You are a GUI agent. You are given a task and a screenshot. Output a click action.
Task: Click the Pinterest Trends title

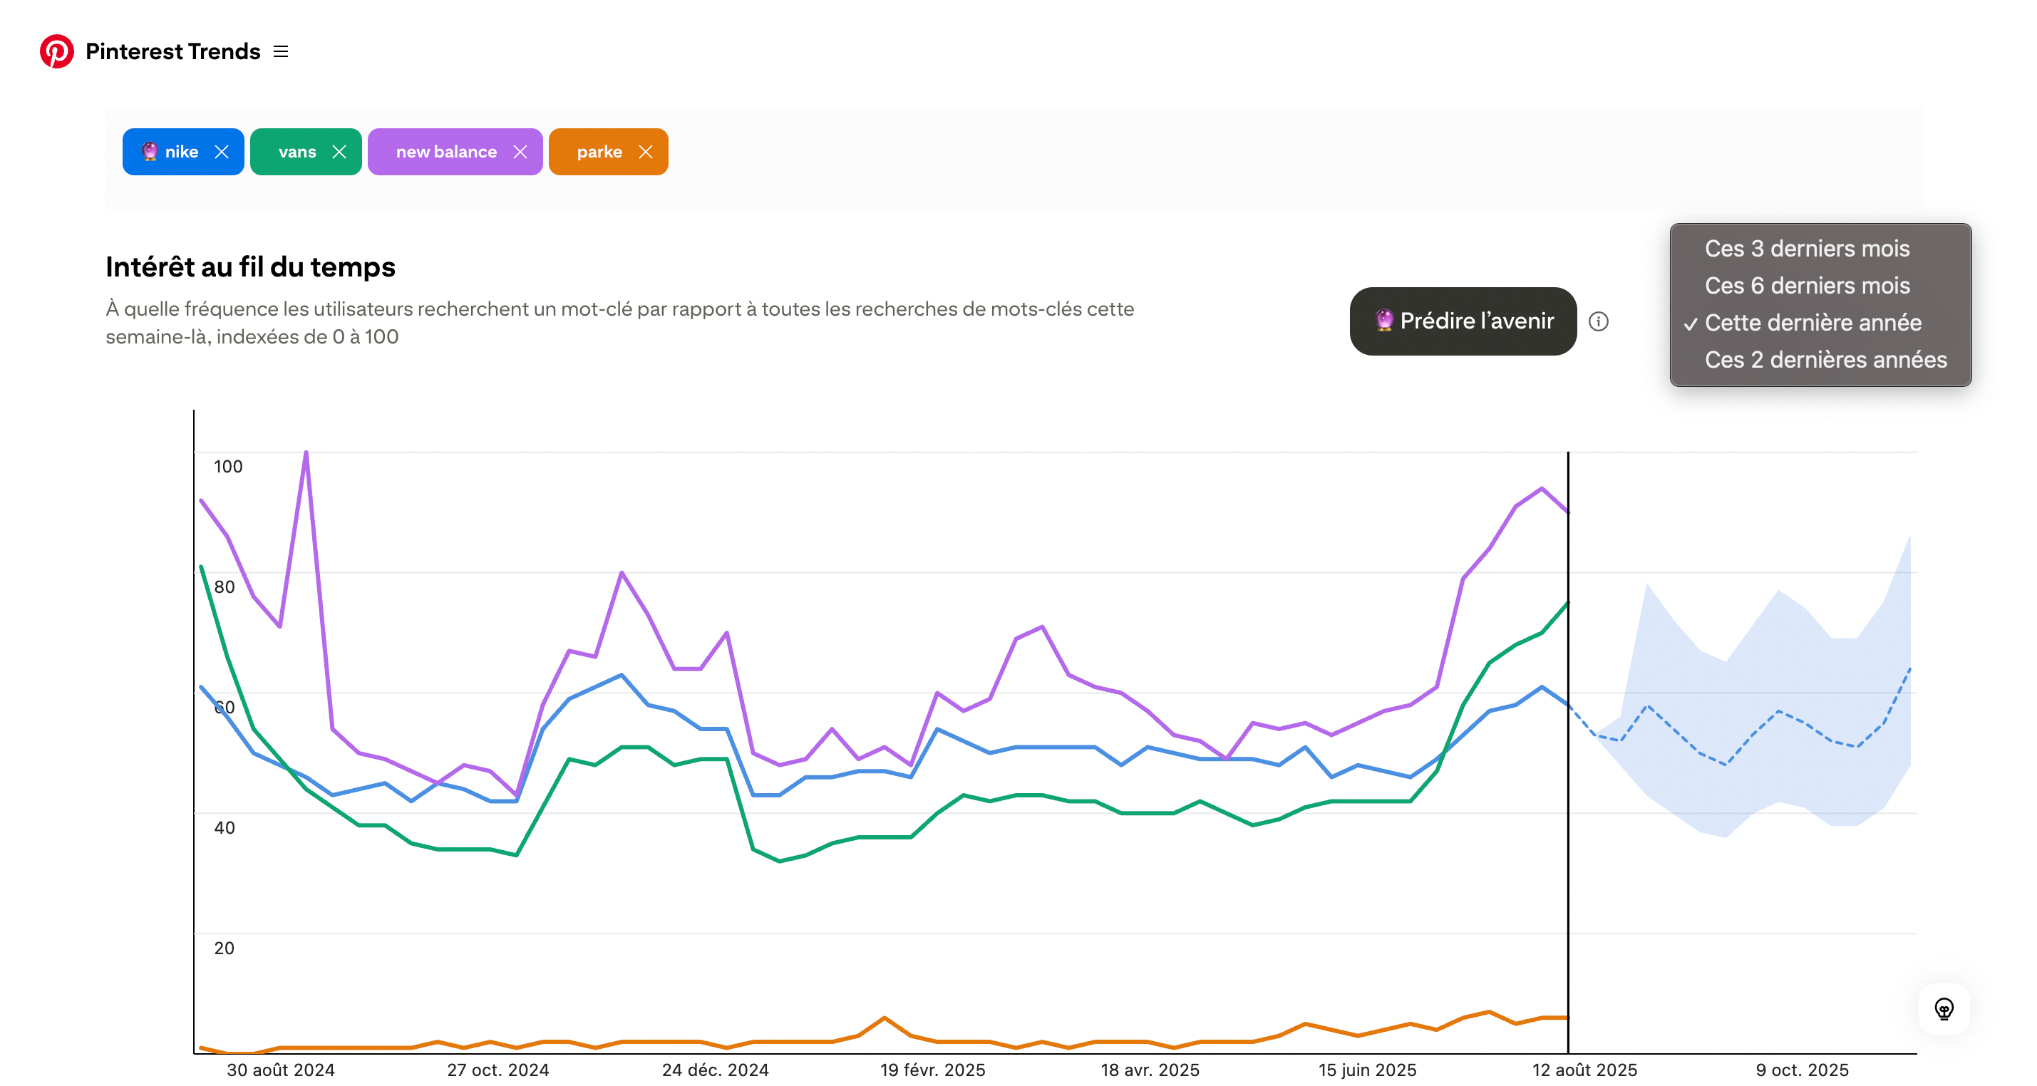click(173, 51)
